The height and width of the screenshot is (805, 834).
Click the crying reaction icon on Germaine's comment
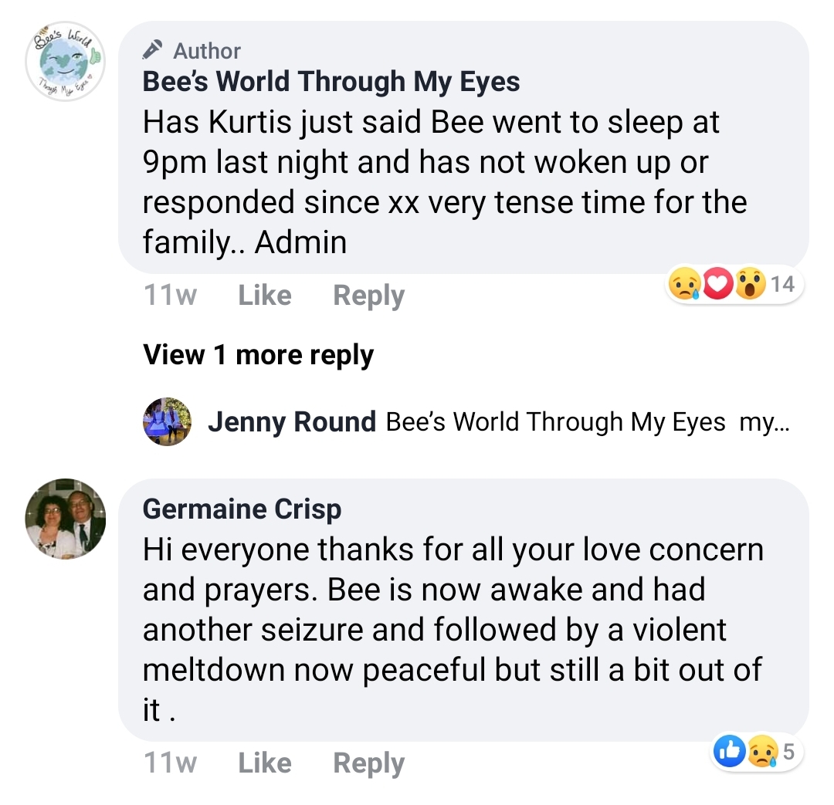click(x=763, y=751)
